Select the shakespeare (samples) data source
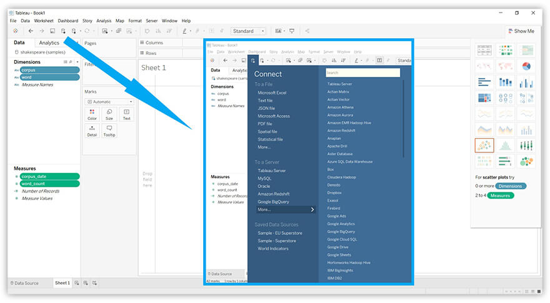 pyautogui.click(x=40, y=52)
